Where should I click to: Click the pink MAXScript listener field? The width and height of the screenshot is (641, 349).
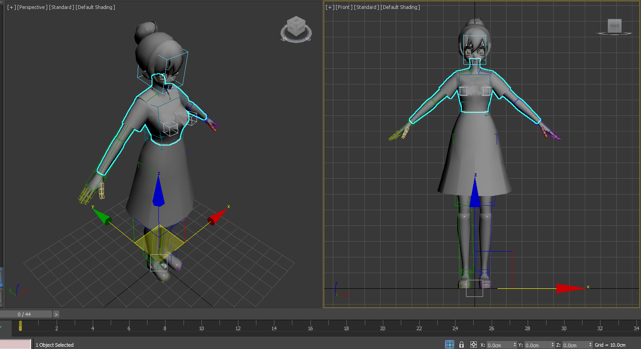[15, 345]
